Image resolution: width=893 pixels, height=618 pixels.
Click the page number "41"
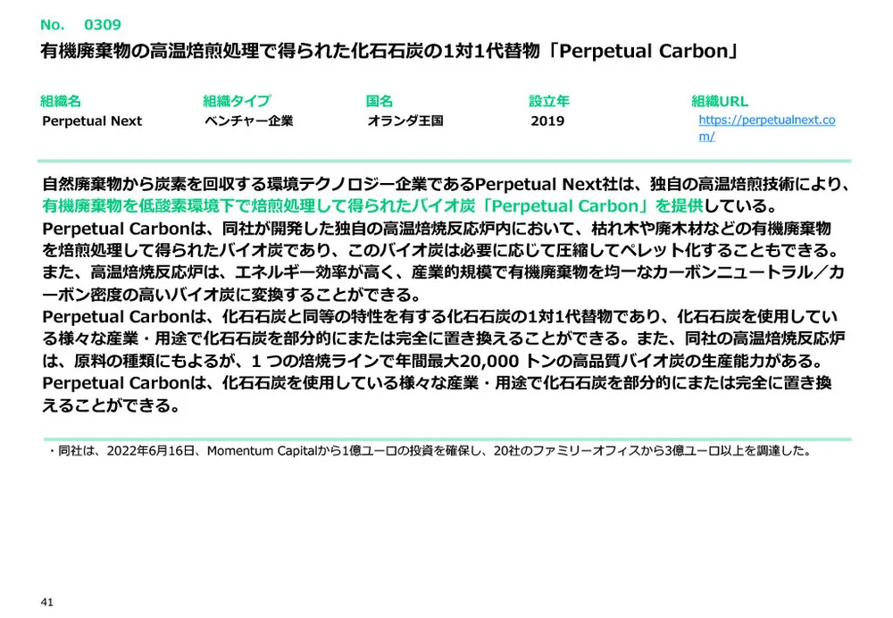click(x=46, y=602)
